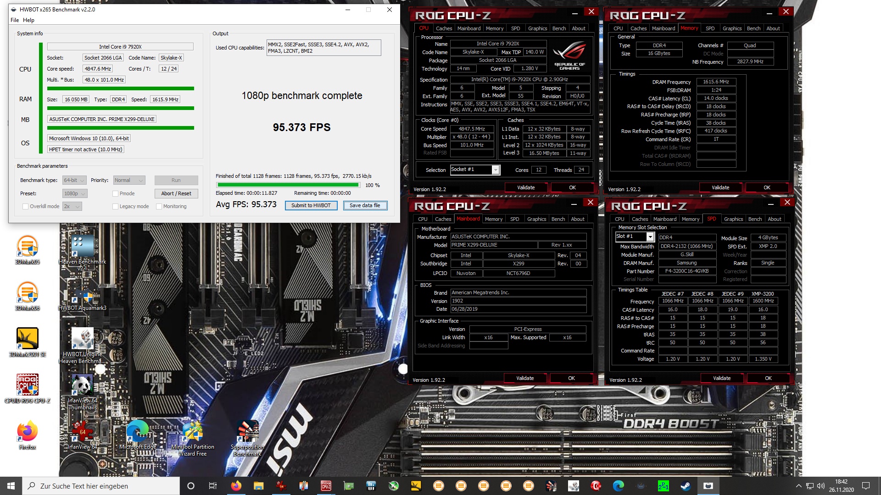Click CPU name field Intel Core i9 7920X
Image resolution: width=881 pixels, height=495 pixels.
click(x=120, y=47)
